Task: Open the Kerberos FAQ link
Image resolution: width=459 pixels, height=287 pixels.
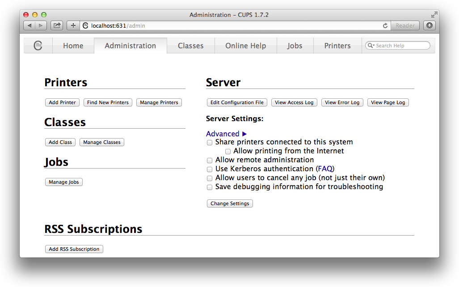Action: point(325,169)
